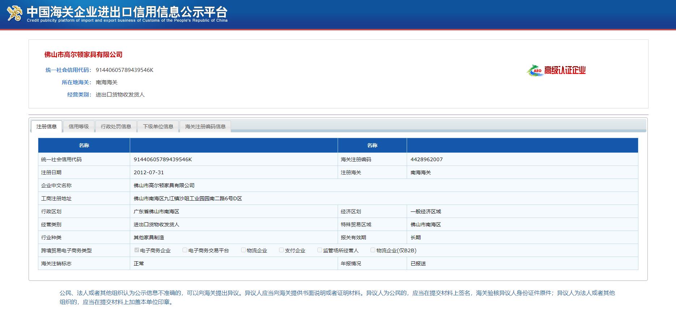This screenshot has height=313, width=676.
Task: Click the 工商注册地址 row label
Action: click(56, 198)
